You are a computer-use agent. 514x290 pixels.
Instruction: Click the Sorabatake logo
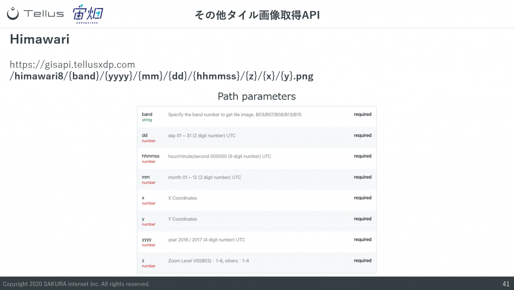tap(88, 14)
